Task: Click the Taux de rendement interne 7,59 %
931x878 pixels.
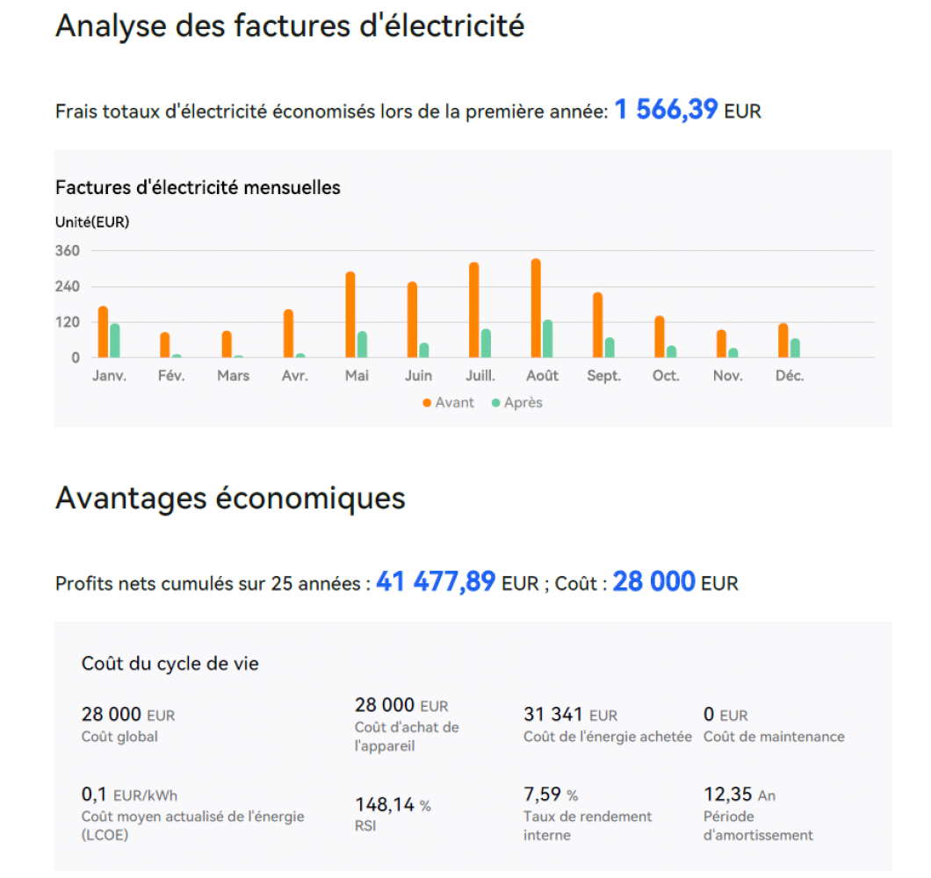Action: pos(551,795)
